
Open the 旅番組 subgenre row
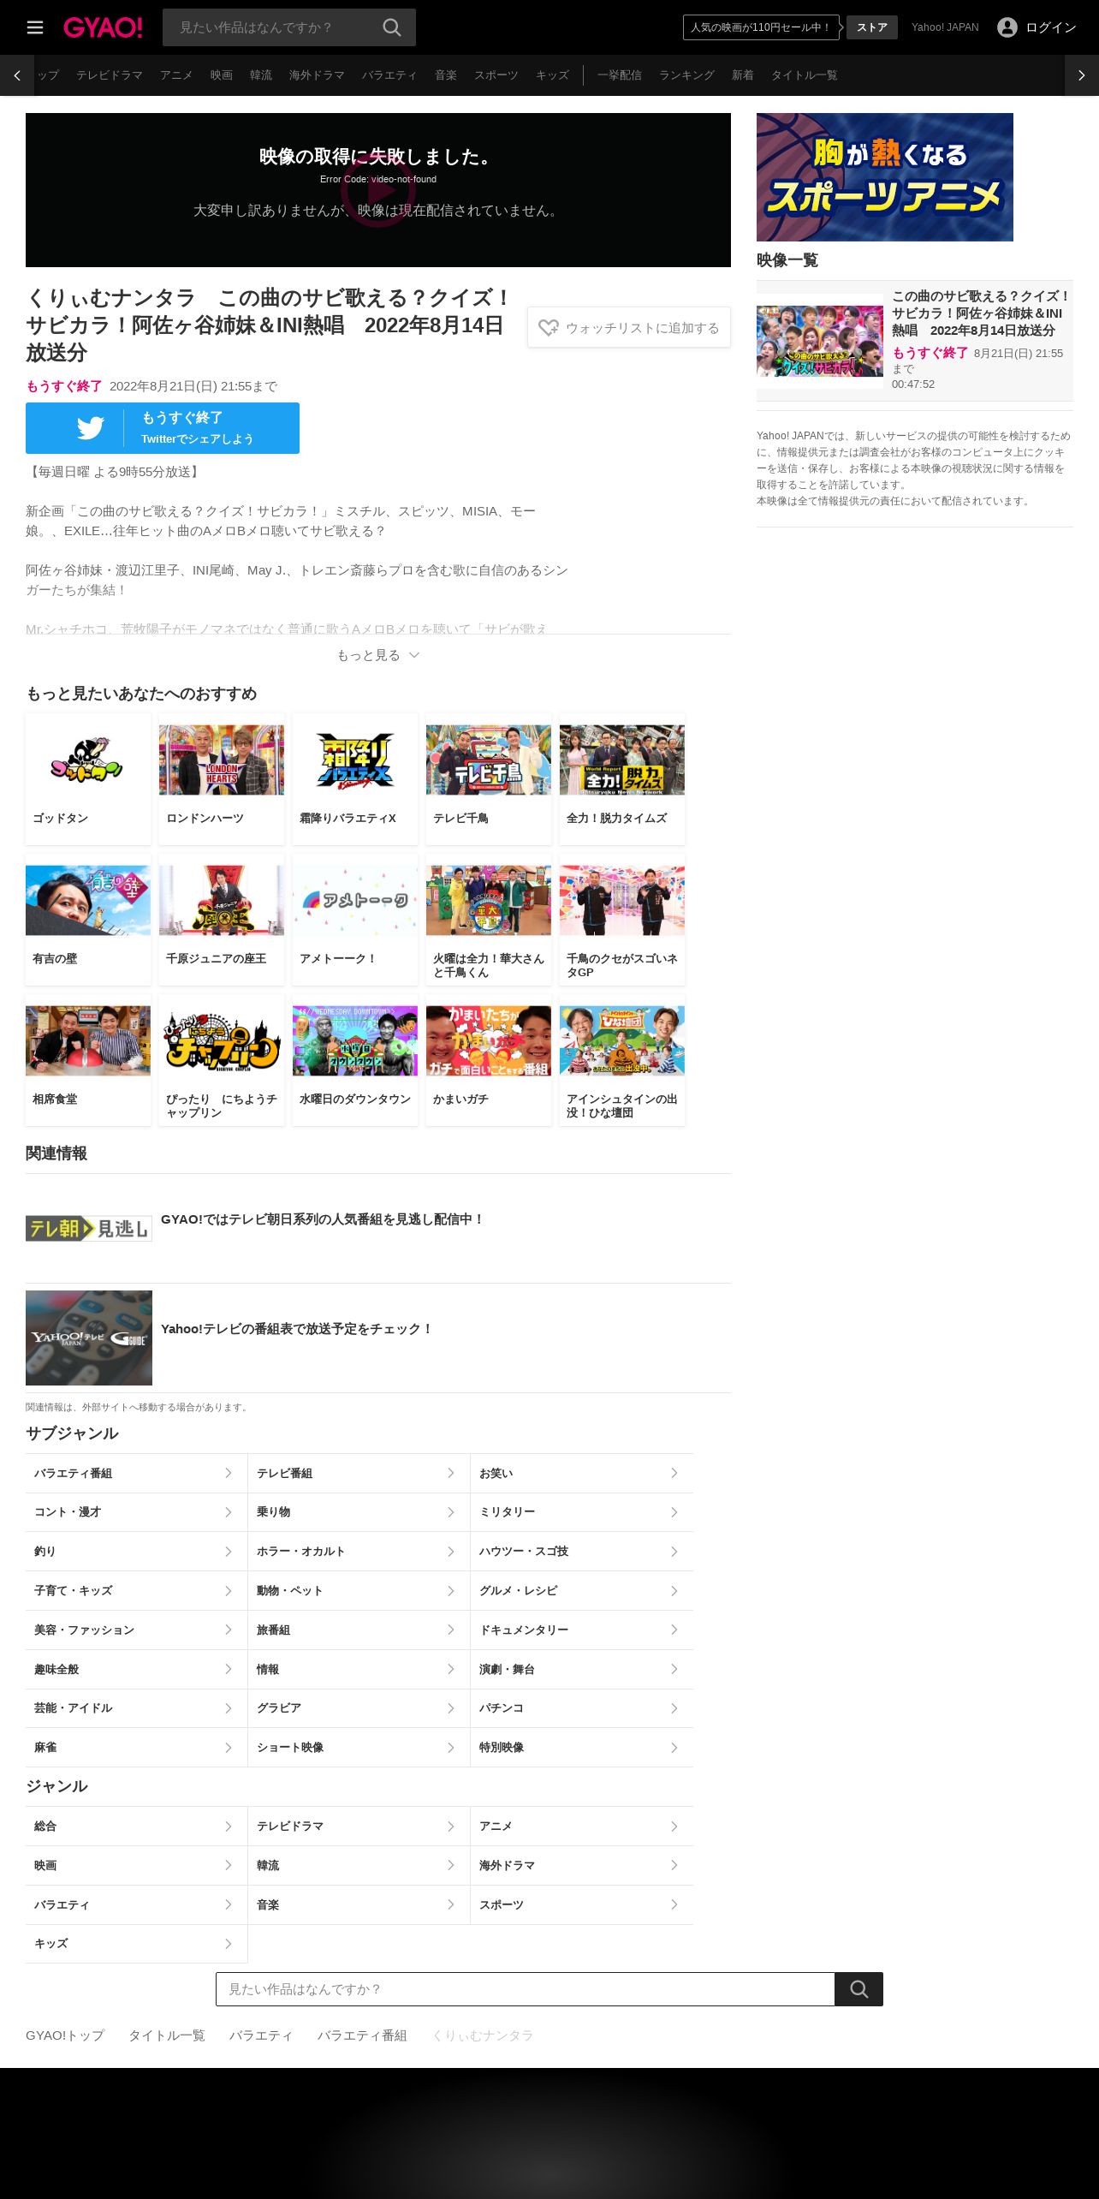359,1630
